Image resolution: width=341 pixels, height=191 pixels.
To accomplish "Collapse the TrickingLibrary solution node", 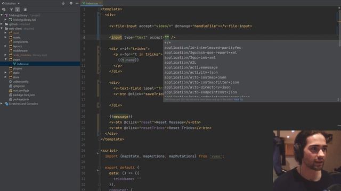I will [x=2, y=15].
